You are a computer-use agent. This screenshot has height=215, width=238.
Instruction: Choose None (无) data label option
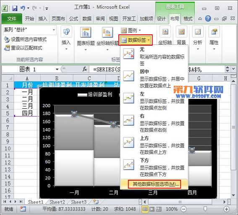154,56
